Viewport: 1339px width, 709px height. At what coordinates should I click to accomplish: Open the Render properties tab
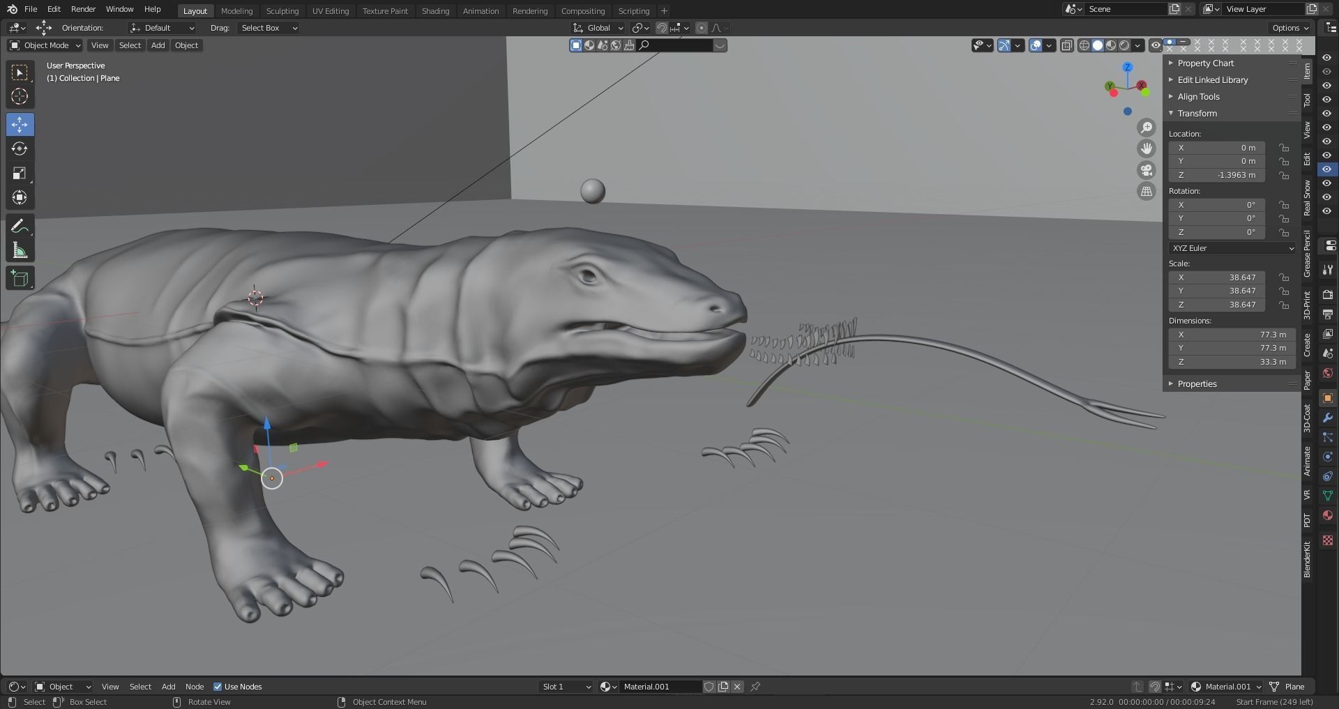[x=1328, y=295]
